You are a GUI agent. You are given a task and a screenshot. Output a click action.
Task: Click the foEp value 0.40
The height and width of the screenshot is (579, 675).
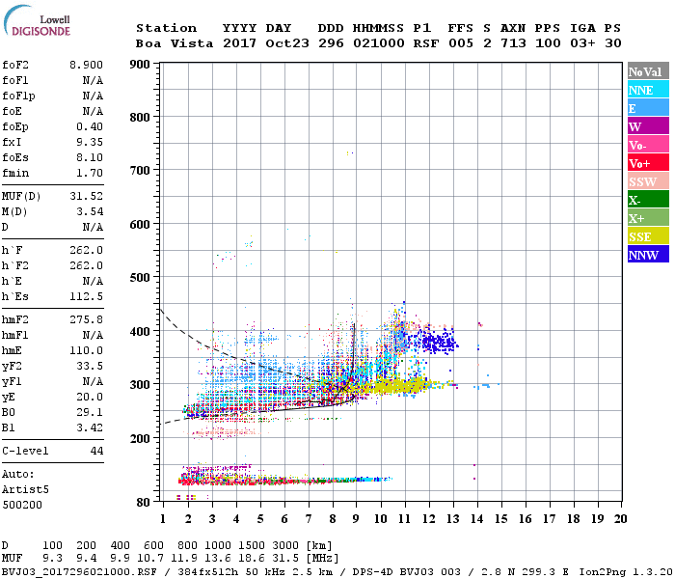[90, 126]
